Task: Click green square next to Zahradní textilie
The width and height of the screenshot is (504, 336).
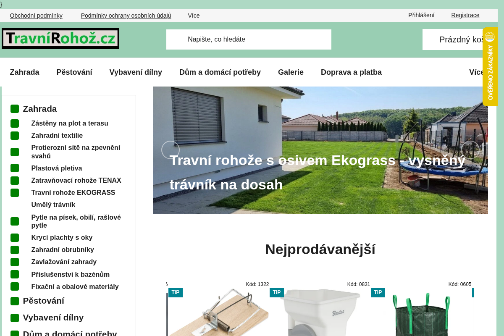Action: 15,136
